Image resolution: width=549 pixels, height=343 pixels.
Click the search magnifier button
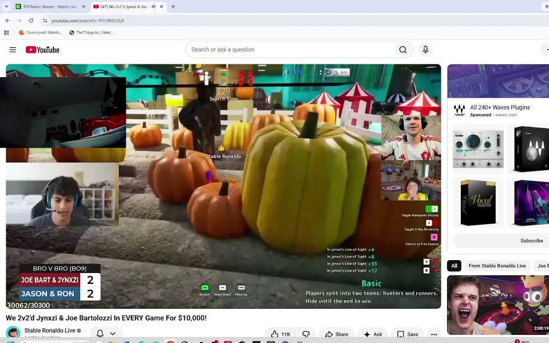(403, 50)
